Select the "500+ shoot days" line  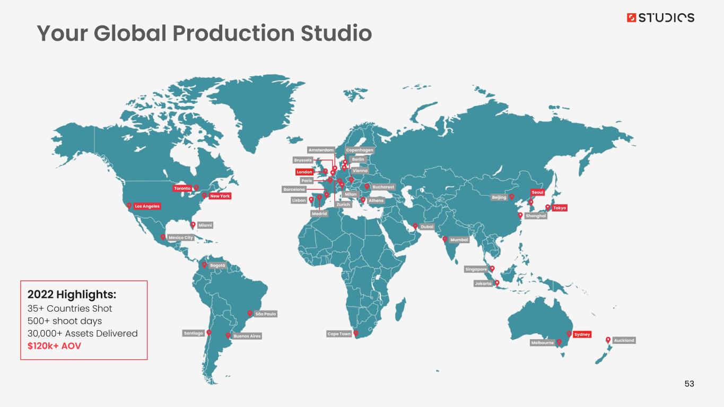tap(64, 321)
